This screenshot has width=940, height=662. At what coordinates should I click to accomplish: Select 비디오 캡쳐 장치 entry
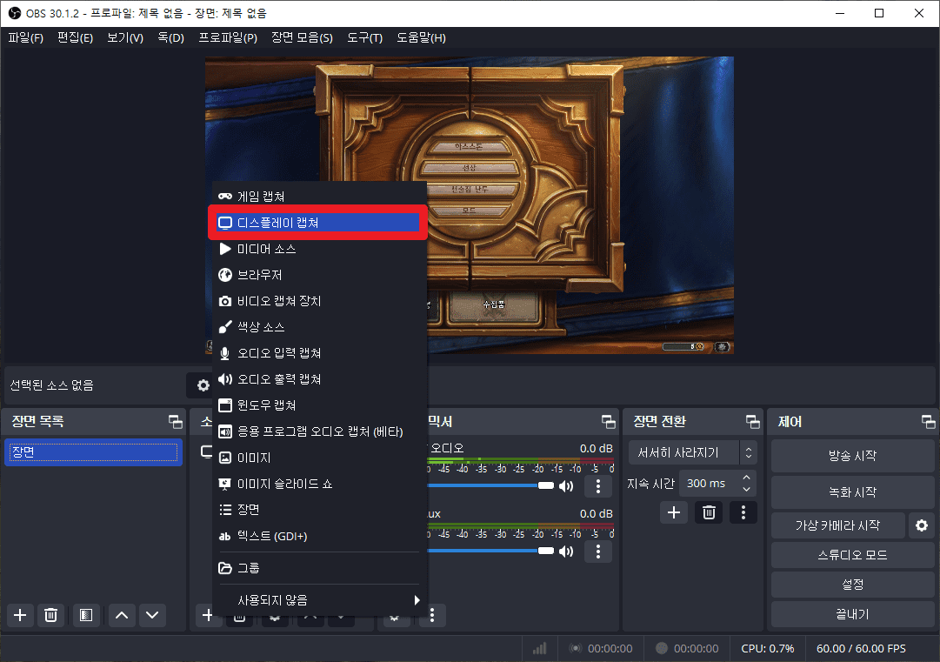tap(318, 301)
